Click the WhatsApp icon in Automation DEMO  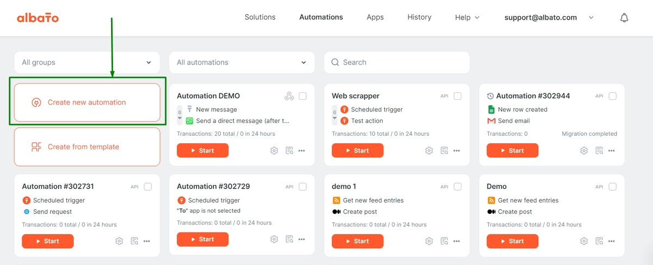point(189,121)
